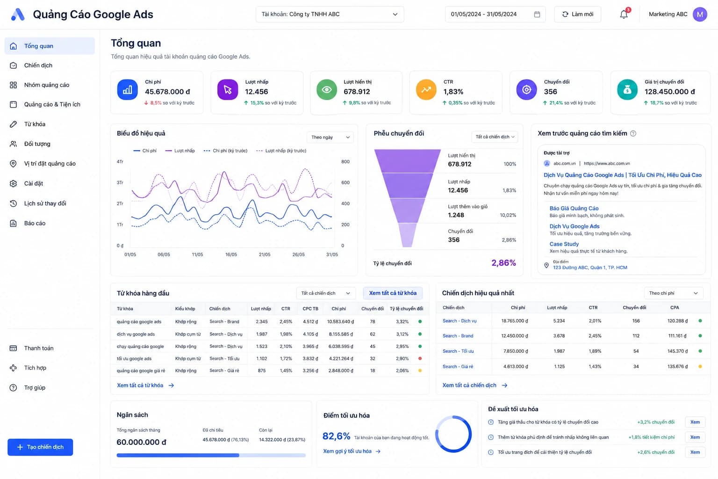Toggle the Lượt nhấp legend series
The height and width of the screenshot is (479, 718).
click(x=180, y=151)
